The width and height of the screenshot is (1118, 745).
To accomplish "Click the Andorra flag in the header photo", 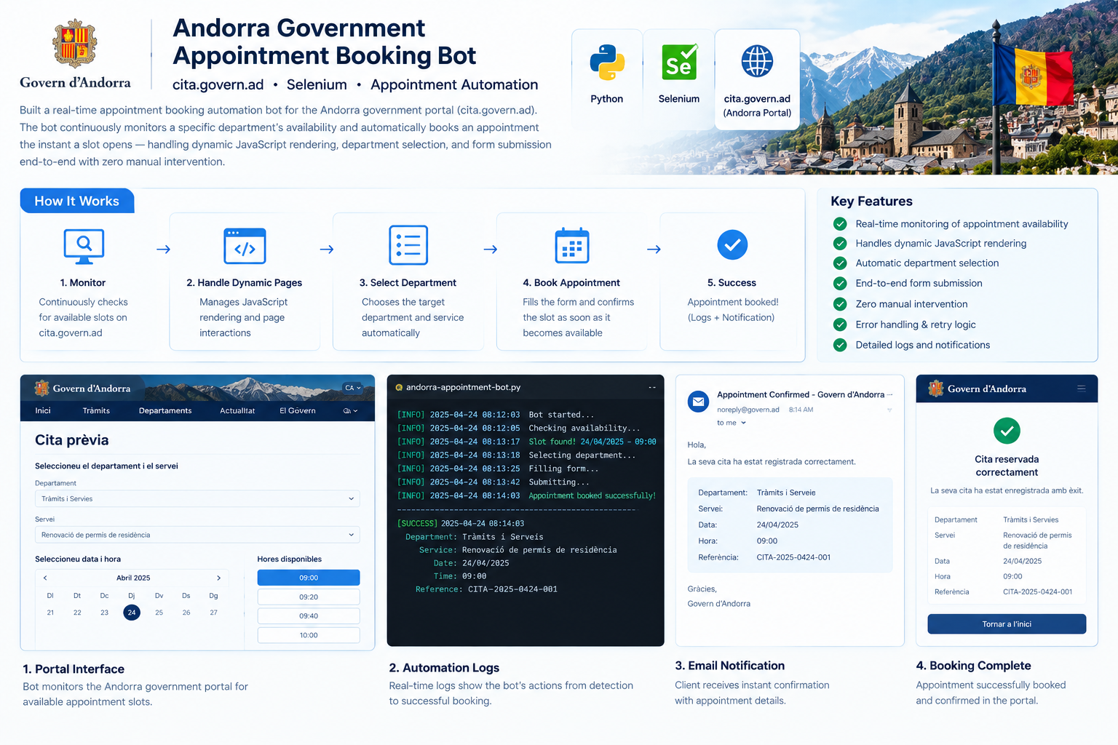I will pyautogui.click(x=1032, y=75).
